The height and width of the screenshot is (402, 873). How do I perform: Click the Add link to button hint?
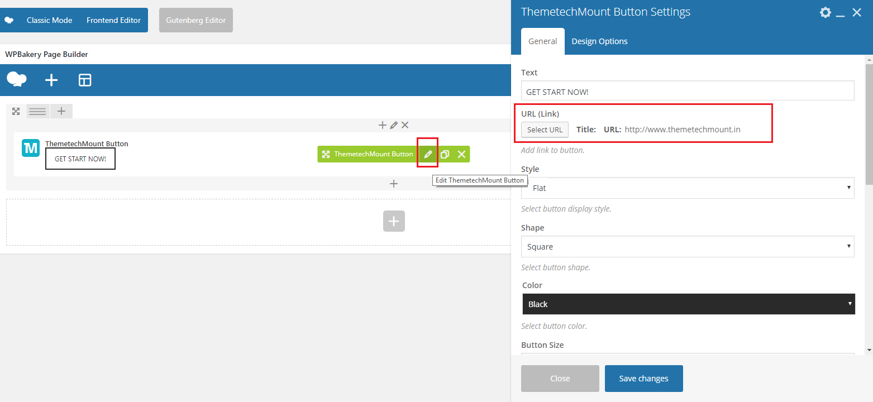tap(553, 150)
